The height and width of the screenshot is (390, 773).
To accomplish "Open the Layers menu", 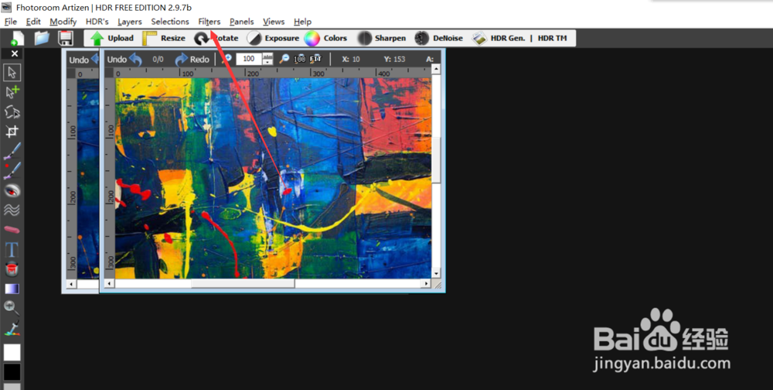I will tap(130, 22).
